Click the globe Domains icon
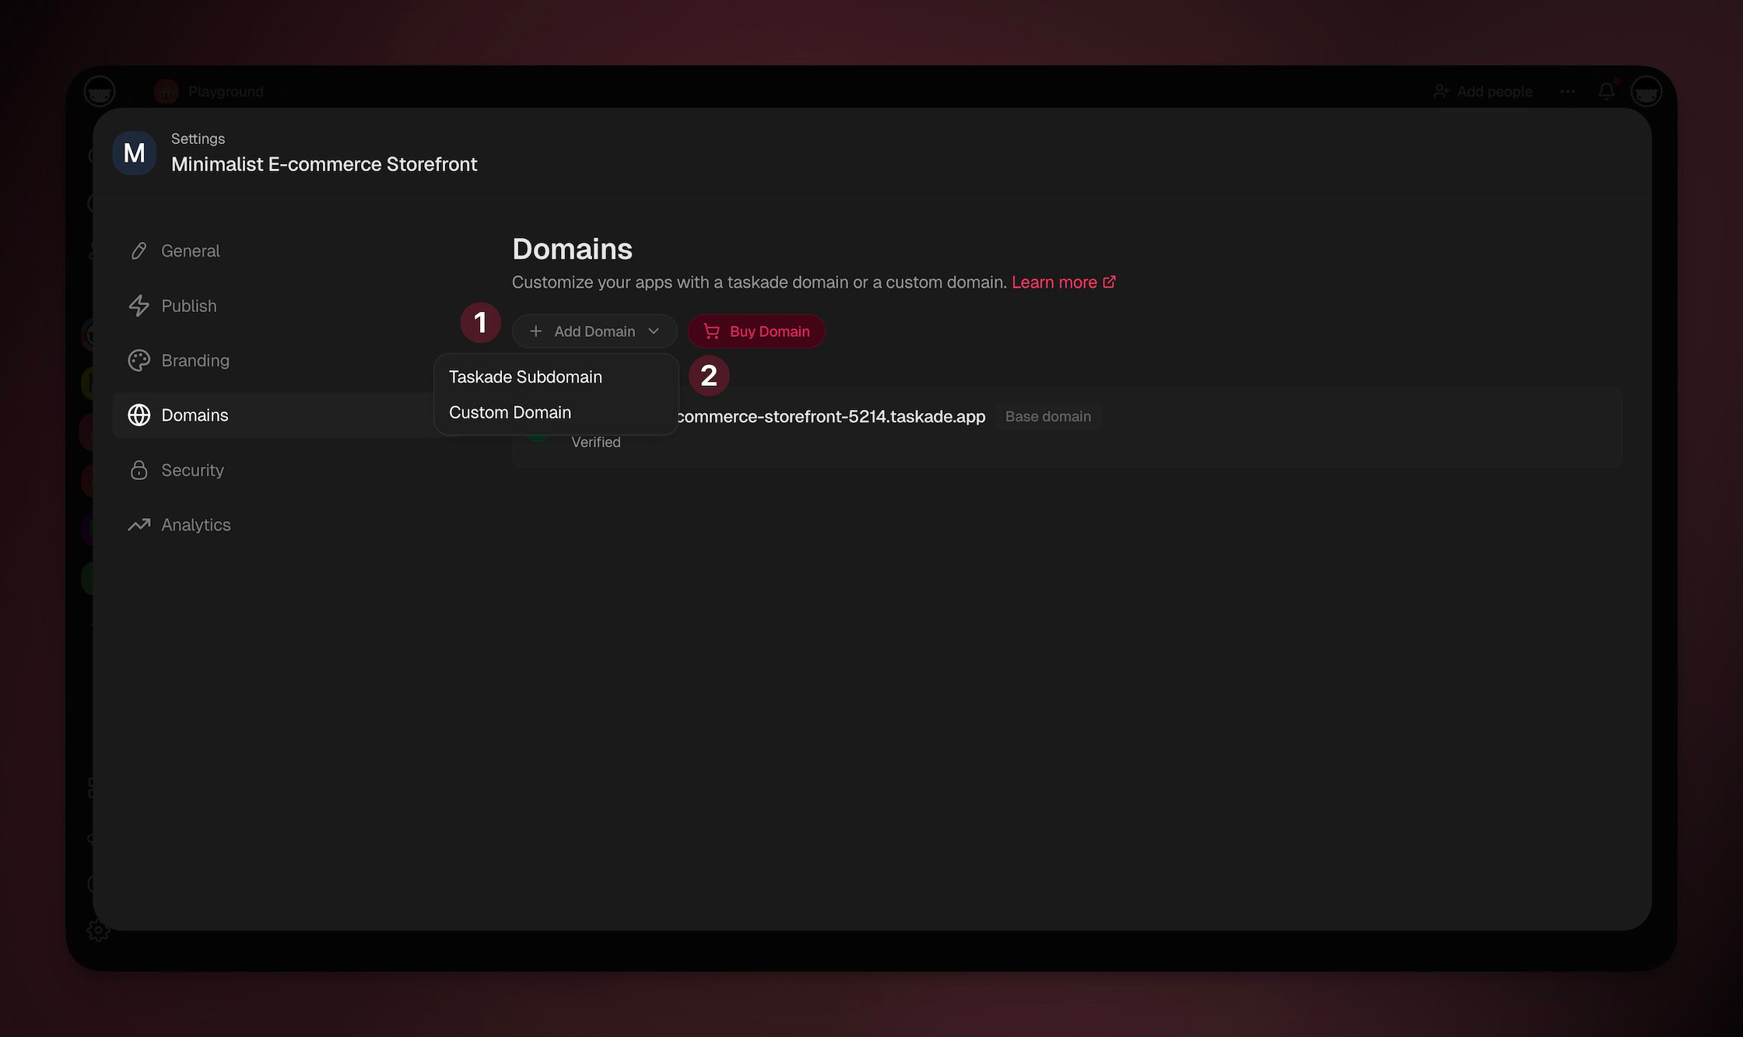Image resolution: width=1743 pixels, height=1037 pixels. pos(139,415)
